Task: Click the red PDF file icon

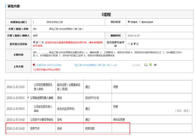Action: pos(34,65)
